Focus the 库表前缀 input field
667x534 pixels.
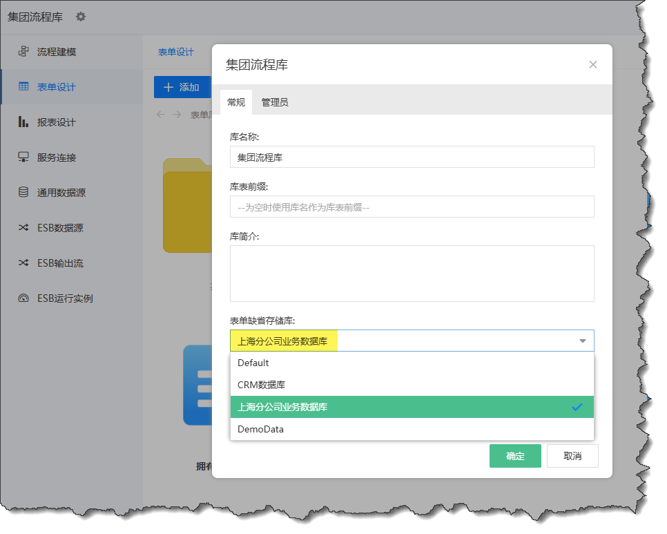(412, 207)
